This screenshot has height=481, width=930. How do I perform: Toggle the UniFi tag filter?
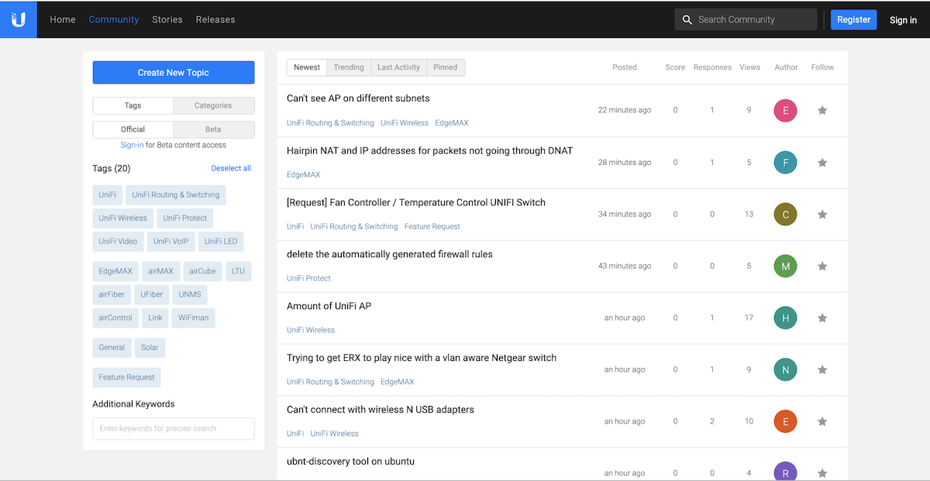coord(107,195)
